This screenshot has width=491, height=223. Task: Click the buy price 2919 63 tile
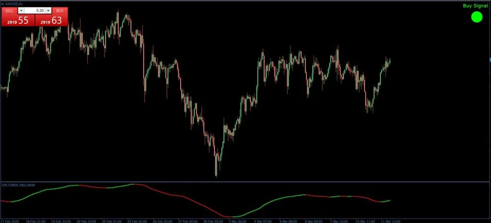(x=51, y=20)
